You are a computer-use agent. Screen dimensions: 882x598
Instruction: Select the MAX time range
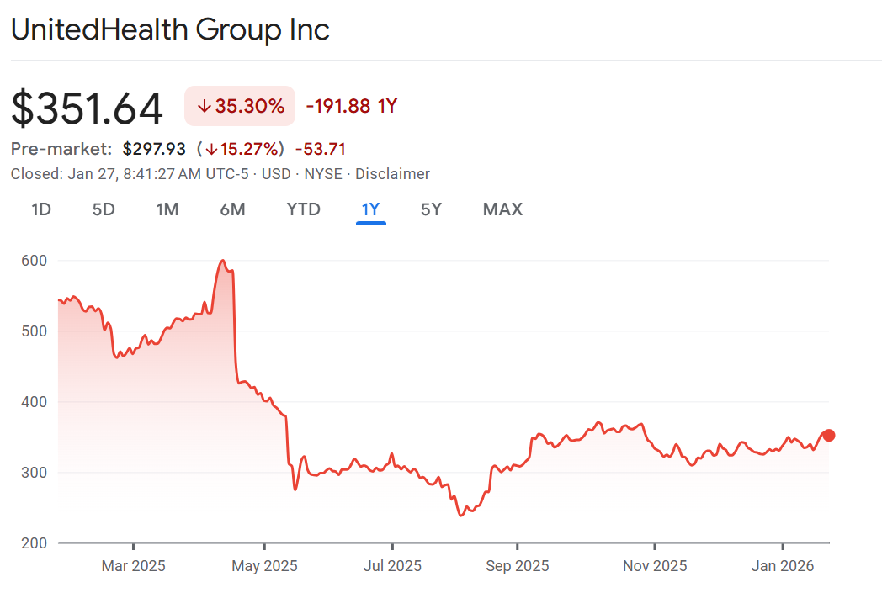point(502,209)
